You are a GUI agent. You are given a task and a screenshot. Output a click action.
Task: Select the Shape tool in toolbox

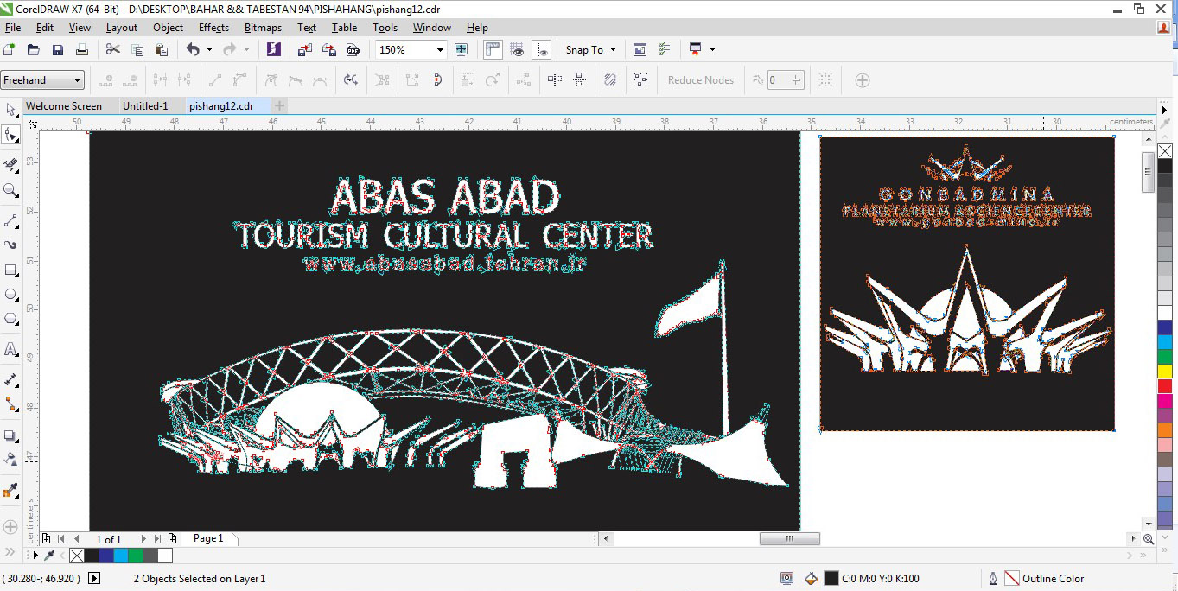point(11,135)
